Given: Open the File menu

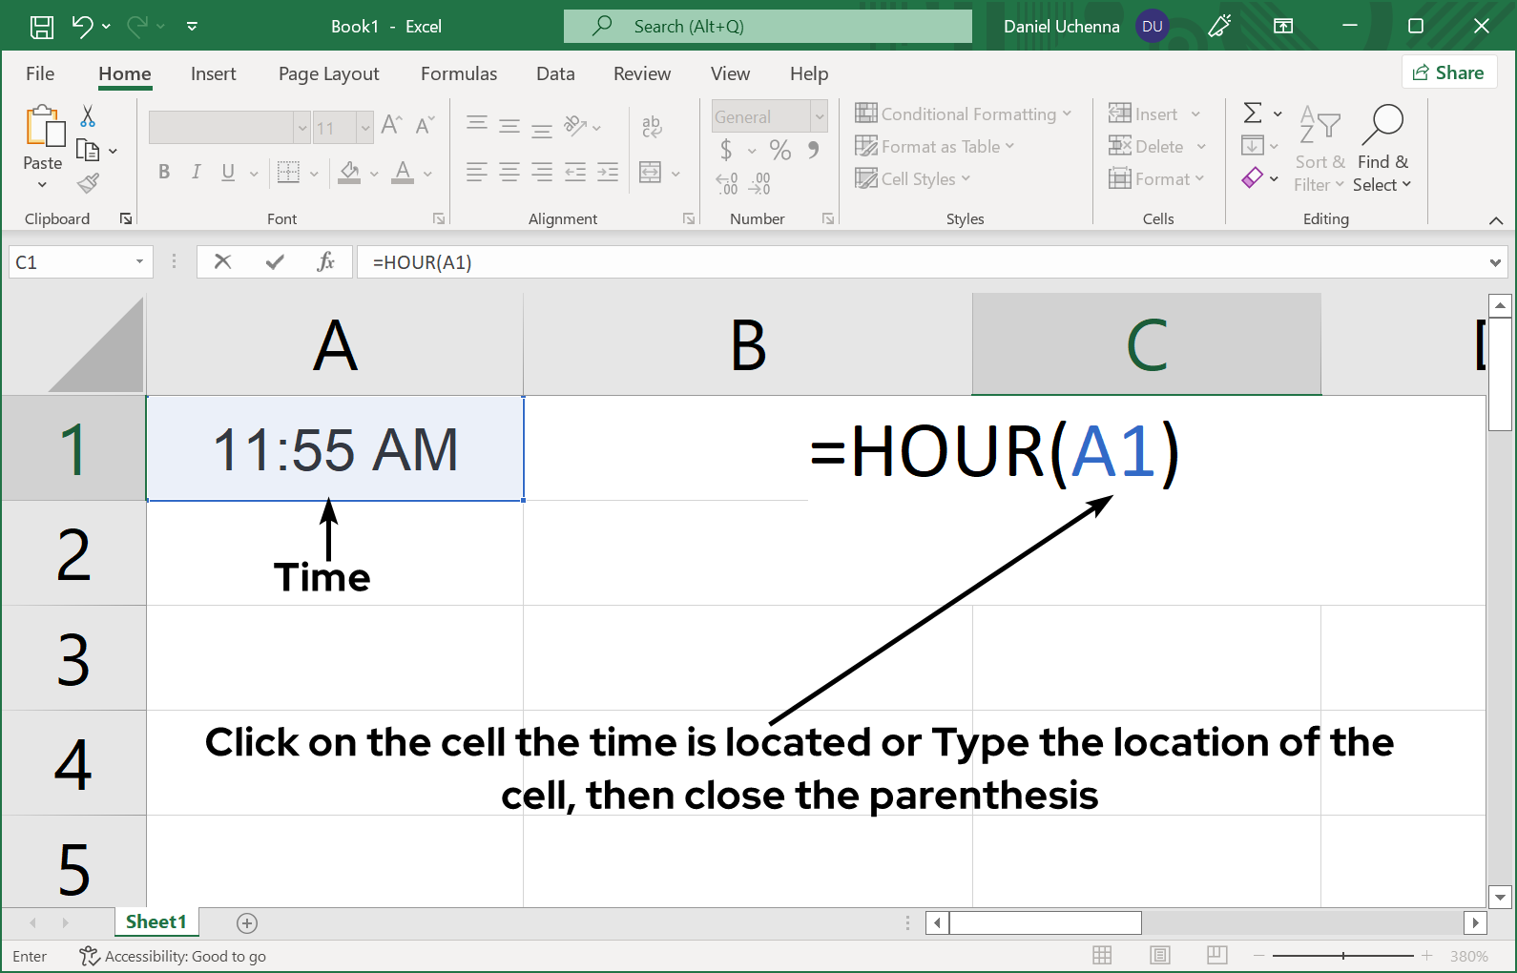Looking at the screenshot, I should click(40, 73).
